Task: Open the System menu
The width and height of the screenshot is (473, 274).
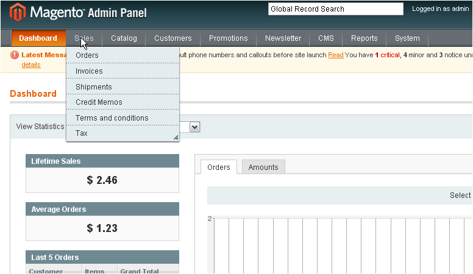Action: click(x=407, y=38)
